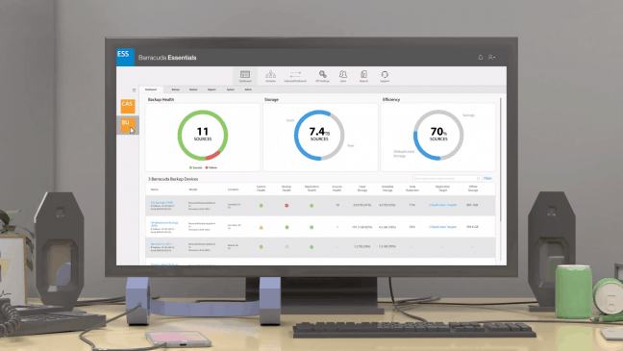The image size is (623, 351).
Task: Click the green Success legend marker
Action: click(190, 167)
